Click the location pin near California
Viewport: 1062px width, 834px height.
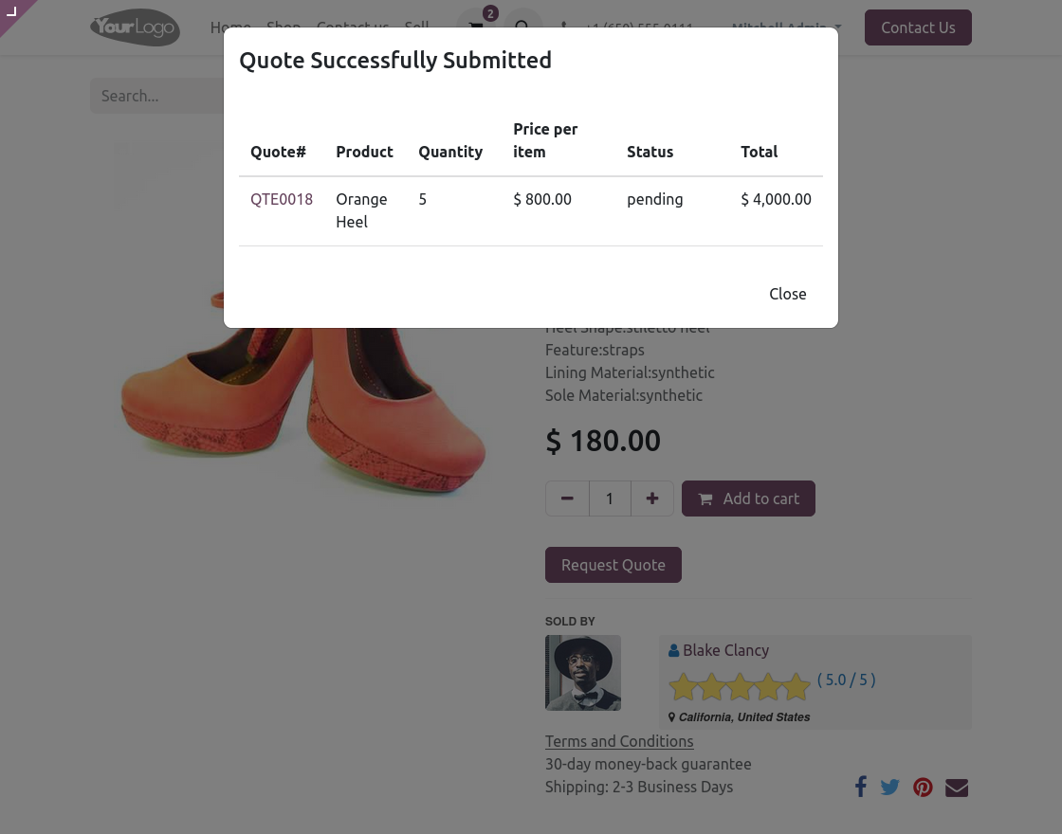pos(671,717)
